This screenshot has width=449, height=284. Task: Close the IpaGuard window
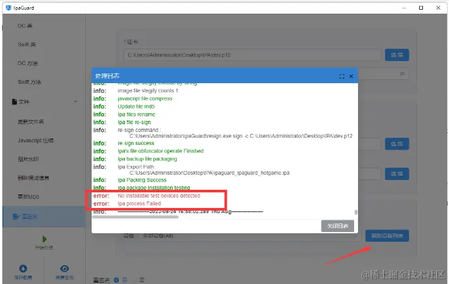click(x=438, y=8)
